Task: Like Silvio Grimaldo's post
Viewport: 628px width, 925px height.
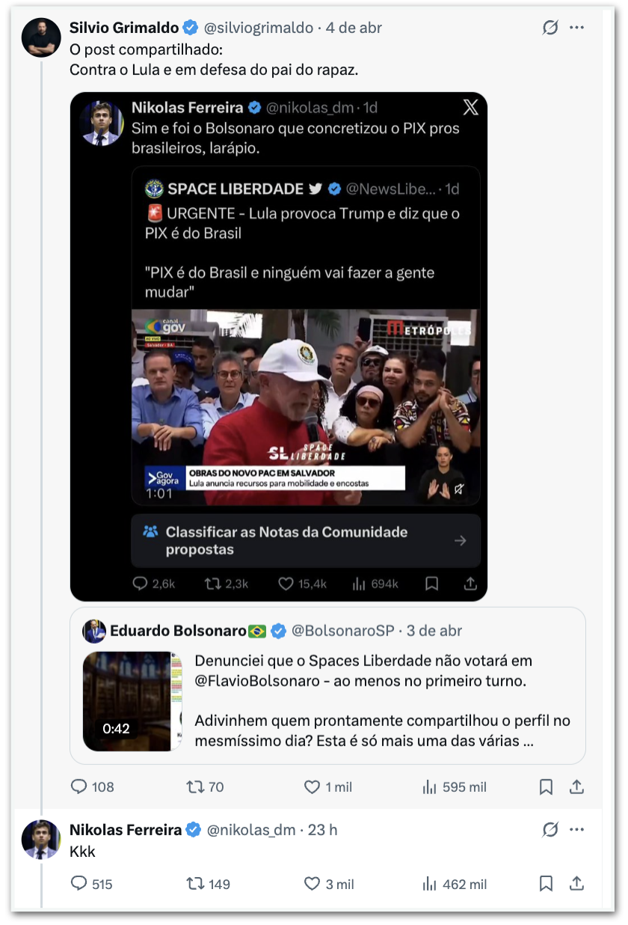Action: 313,787
